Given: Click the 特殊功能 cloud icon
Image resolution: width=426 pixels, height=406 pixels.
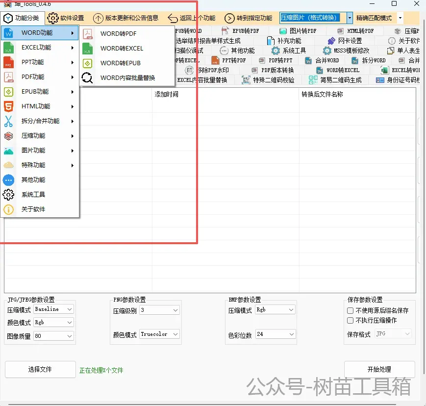Looking at the screenshot, I should 8,165.
